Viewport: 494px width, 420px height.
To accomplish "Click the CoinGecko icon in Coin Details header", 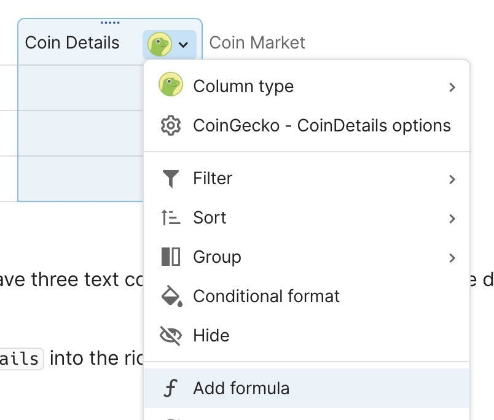I will pyautogui.click(x=159, y=44).
